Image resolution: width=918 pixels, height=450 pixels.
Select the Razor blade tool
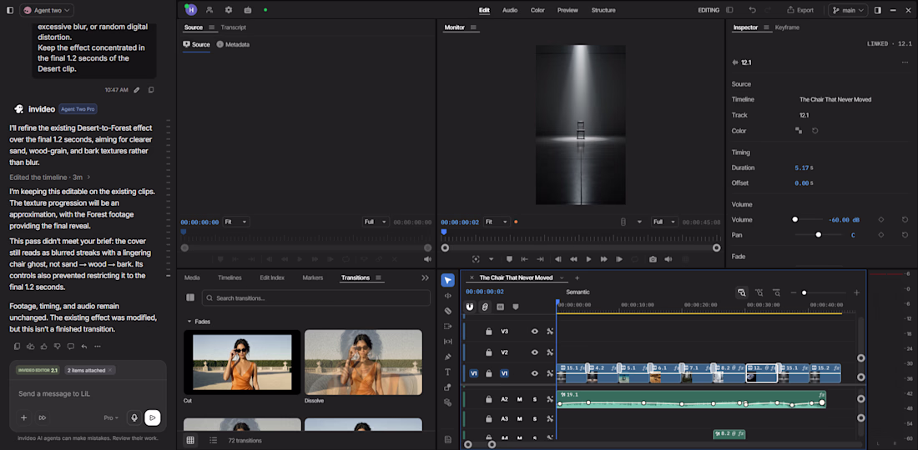448,311
